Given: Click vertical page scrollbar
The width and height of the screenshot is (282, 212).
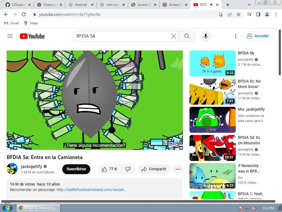Looking at the screenshot, I should point(280,53).
